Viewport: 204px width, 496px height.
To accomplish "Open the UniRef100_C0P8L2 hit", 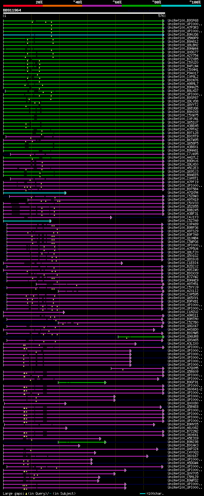I will 183,77.
